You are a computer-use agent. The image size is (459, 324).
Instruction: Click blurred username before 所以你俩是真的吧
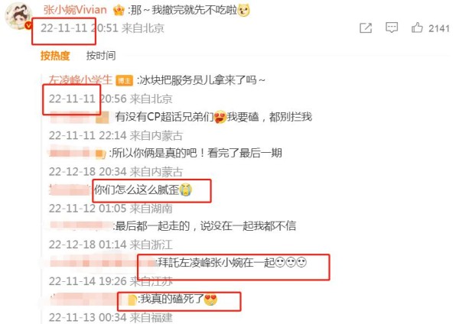(77, 154)
